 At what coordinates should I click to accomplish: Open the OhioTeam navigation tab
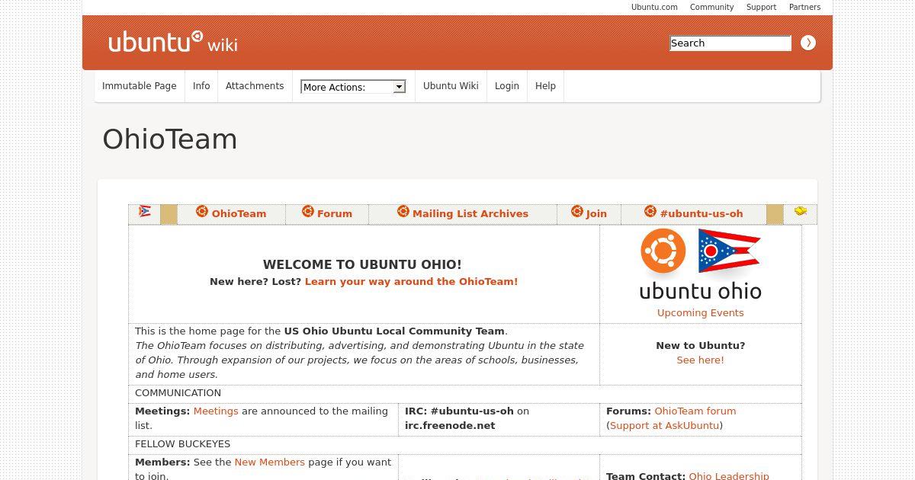239,214
